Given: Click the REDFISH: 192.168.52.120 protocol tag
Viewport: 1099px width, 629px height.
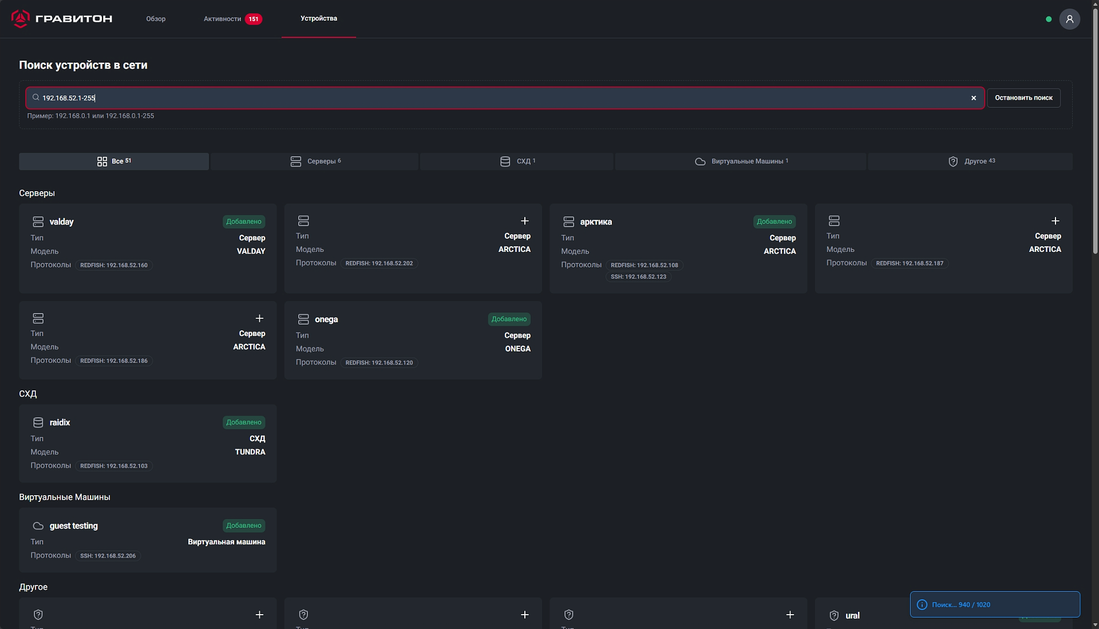Looking at the screenshot, I should (x=379, y=363).
